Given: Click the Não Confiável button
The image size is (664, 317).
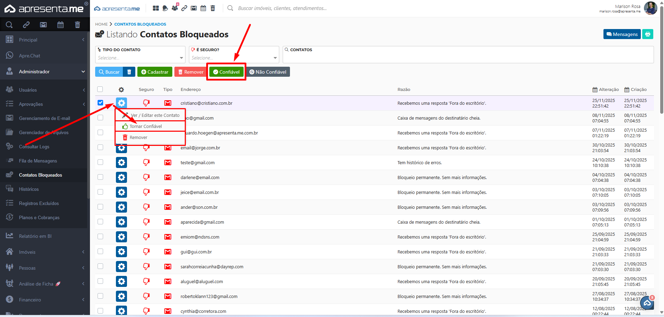Looking at the screenshot, I should click(268, 72).
